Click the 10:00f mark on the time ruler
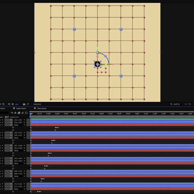Screen dimensions: 194x194 [x=137, y=114]
